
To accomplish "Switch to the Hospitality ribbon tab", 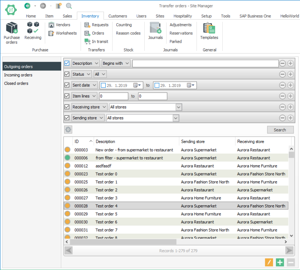I will click(183, 16).
